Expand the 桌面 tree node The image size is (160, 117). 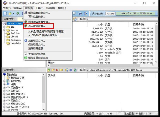(x=4, y=84)
